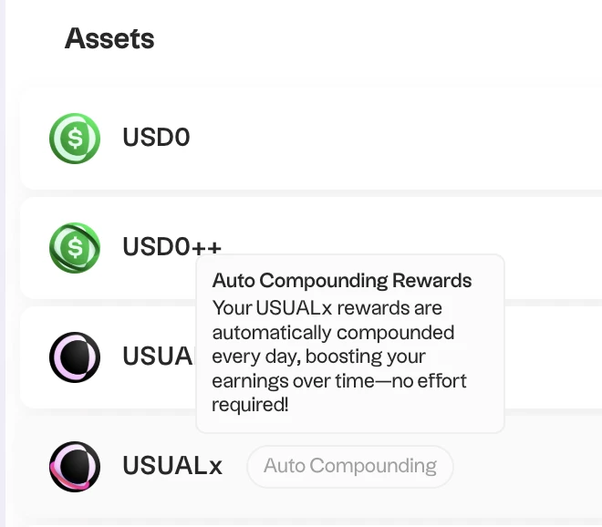Click the Auto Compounding Rewards tooltip title
This screenshot has height=527, width=602.
point(342,280)
